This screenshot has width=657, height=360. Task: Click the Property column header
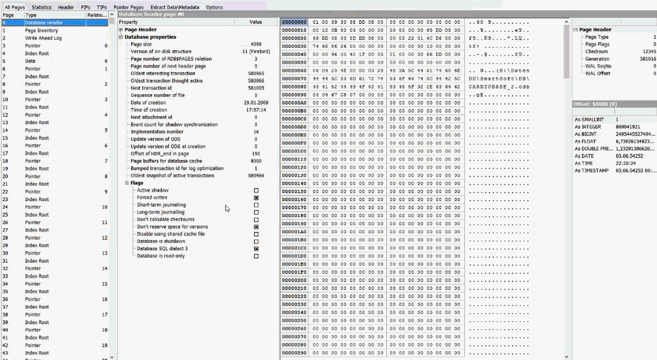tap(176, 22)
